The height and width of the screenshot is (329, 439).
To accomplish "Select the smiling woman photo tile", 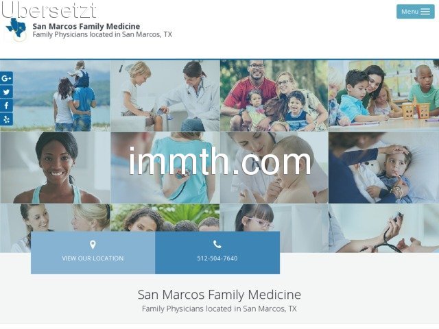I will click(x=55, y=168).
